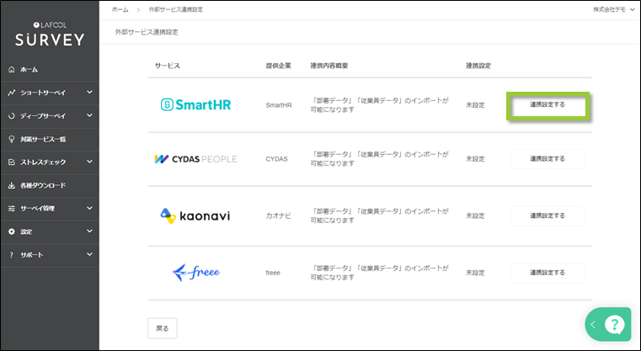Click the kaonavi logo

click(195, 215)
